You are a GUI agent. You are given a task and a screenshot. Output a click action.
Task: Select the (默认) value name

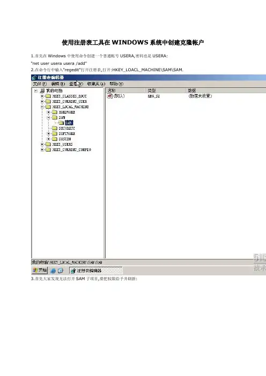click(119, 96)
